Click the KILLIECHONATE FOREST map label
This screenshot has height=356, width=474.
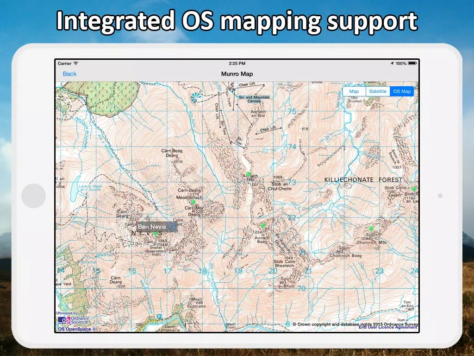pos(363,180)
